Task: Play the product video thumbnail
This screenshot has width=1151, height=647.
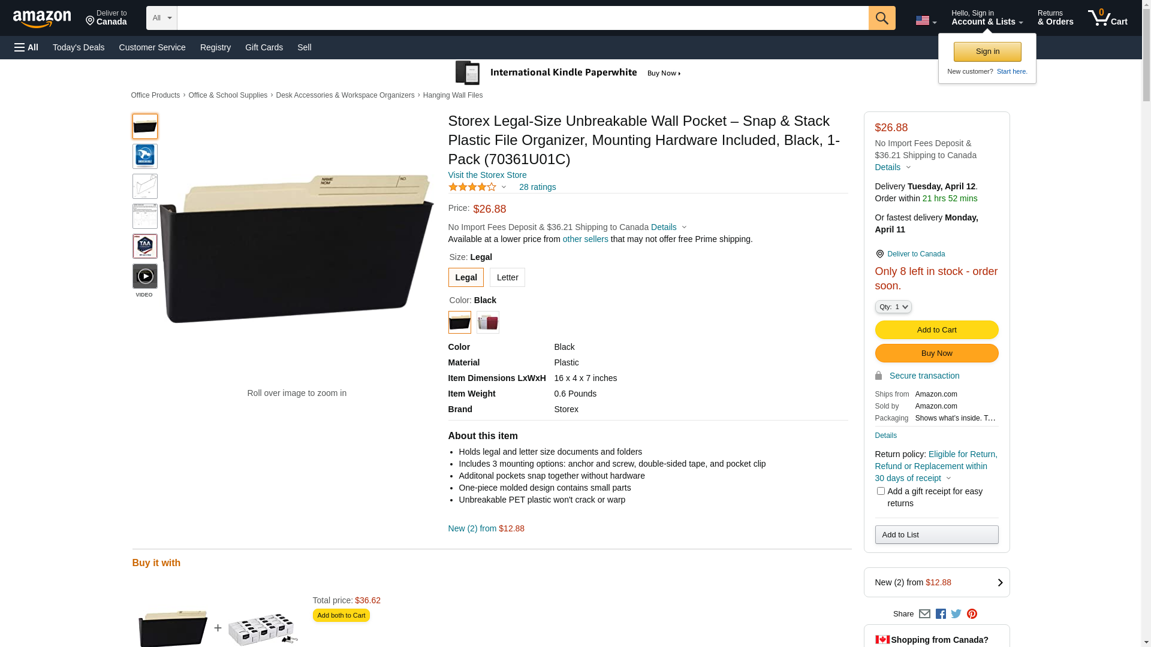Action: 145,277
